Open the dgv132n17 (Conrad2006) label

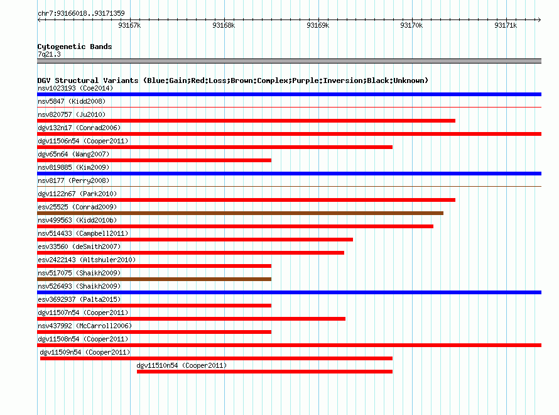tap(79, 128)
